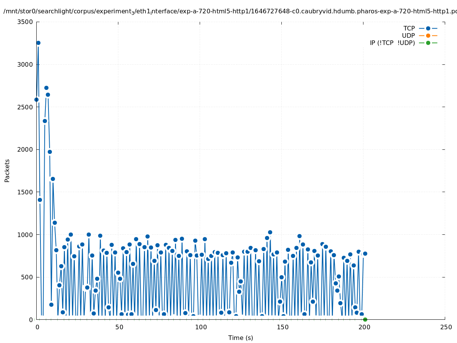Click the file path title at top
This screenshot has width=457, height=343.
click(x=229, y=11)
